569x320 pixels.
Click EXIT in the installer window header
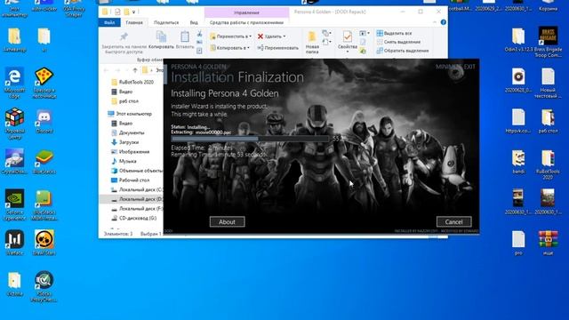pyautogui.click(x=469, y=67)
